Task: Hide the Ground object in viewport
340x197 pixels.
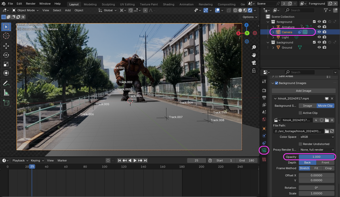Action: coord(319,48)
